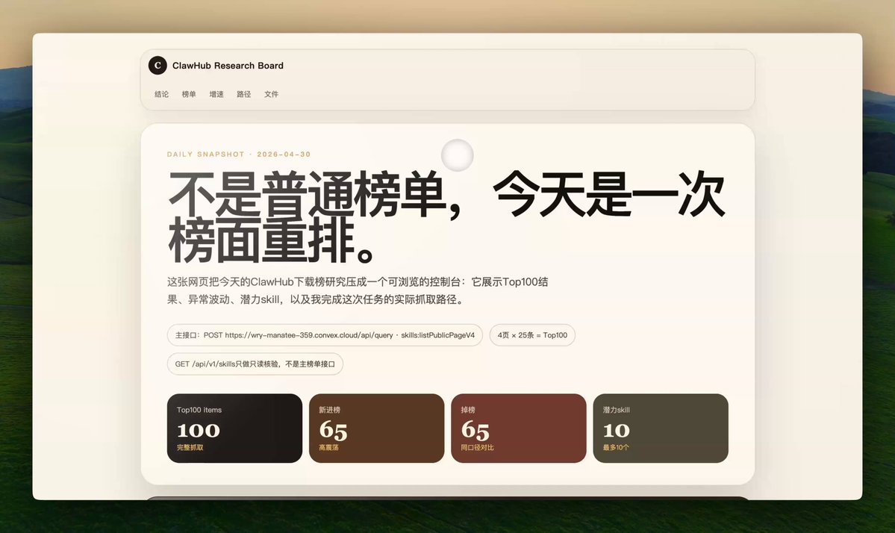Click the 完整抓取 caption
895x533 pixels.
[x=190, y=447]
